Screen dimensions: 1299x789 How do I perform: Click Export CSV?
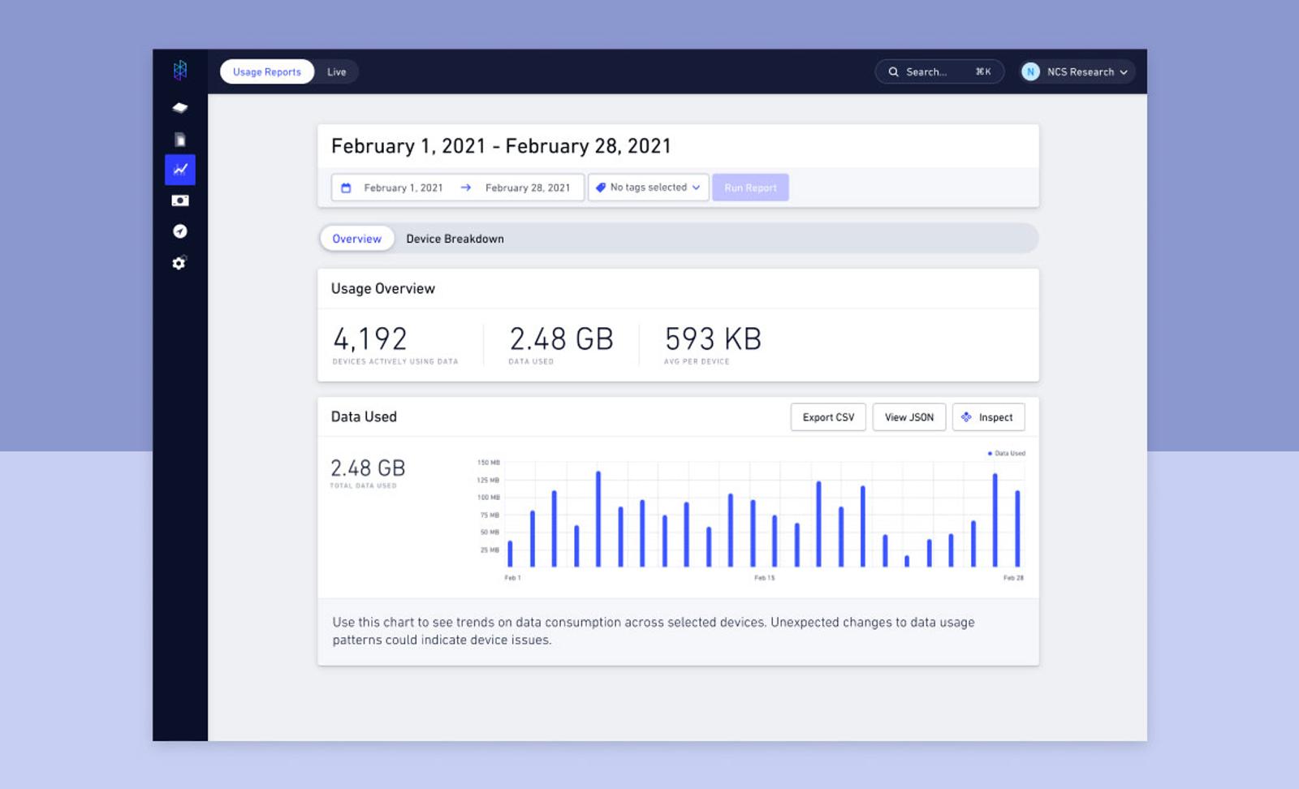[x=828, y=417]
